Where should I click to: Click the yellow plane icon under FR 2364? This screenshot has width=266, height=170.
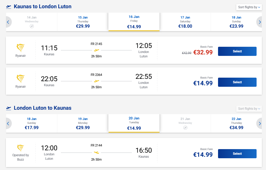pyautogui.click(x=97, y=81)
